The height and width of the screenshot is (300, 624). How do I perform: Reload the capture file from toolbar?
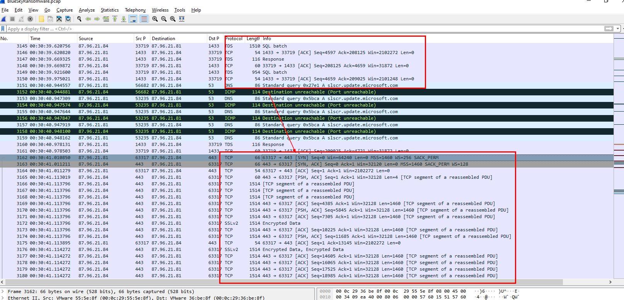click(68, 19)
